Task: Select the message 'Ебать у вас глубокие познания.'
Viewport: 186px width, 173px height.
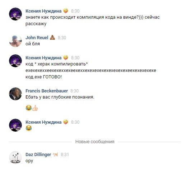Action: click(x=60, y=97)
